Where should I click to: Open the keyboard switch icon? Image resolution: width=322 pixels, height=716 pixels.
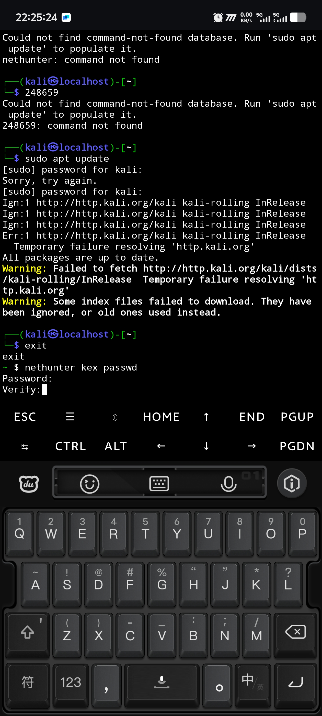coord(159,484)
